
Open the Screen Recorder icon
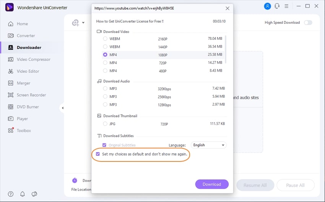tap(11, 95)
